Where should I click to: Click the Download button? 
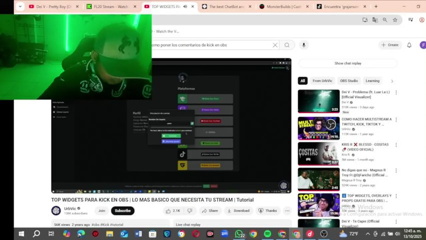coord(238,211)
